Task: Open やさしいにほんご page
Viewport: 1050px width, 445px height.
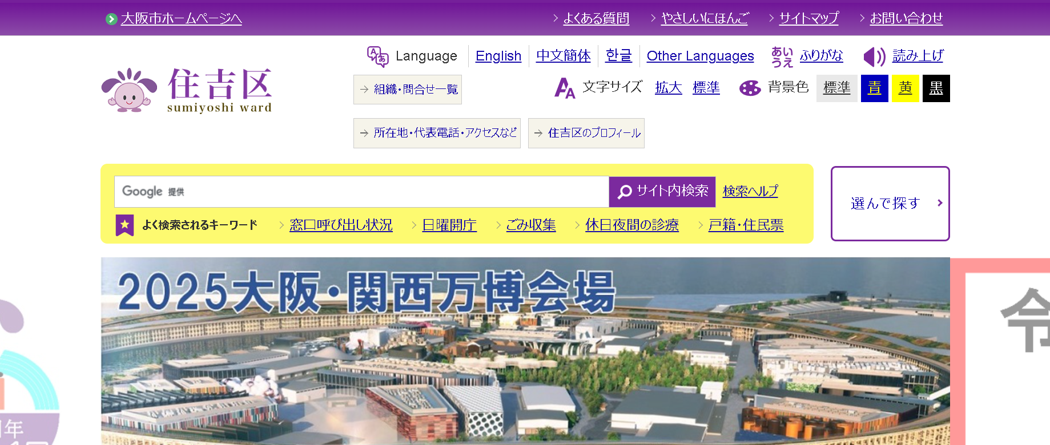Action: point(705,19)
